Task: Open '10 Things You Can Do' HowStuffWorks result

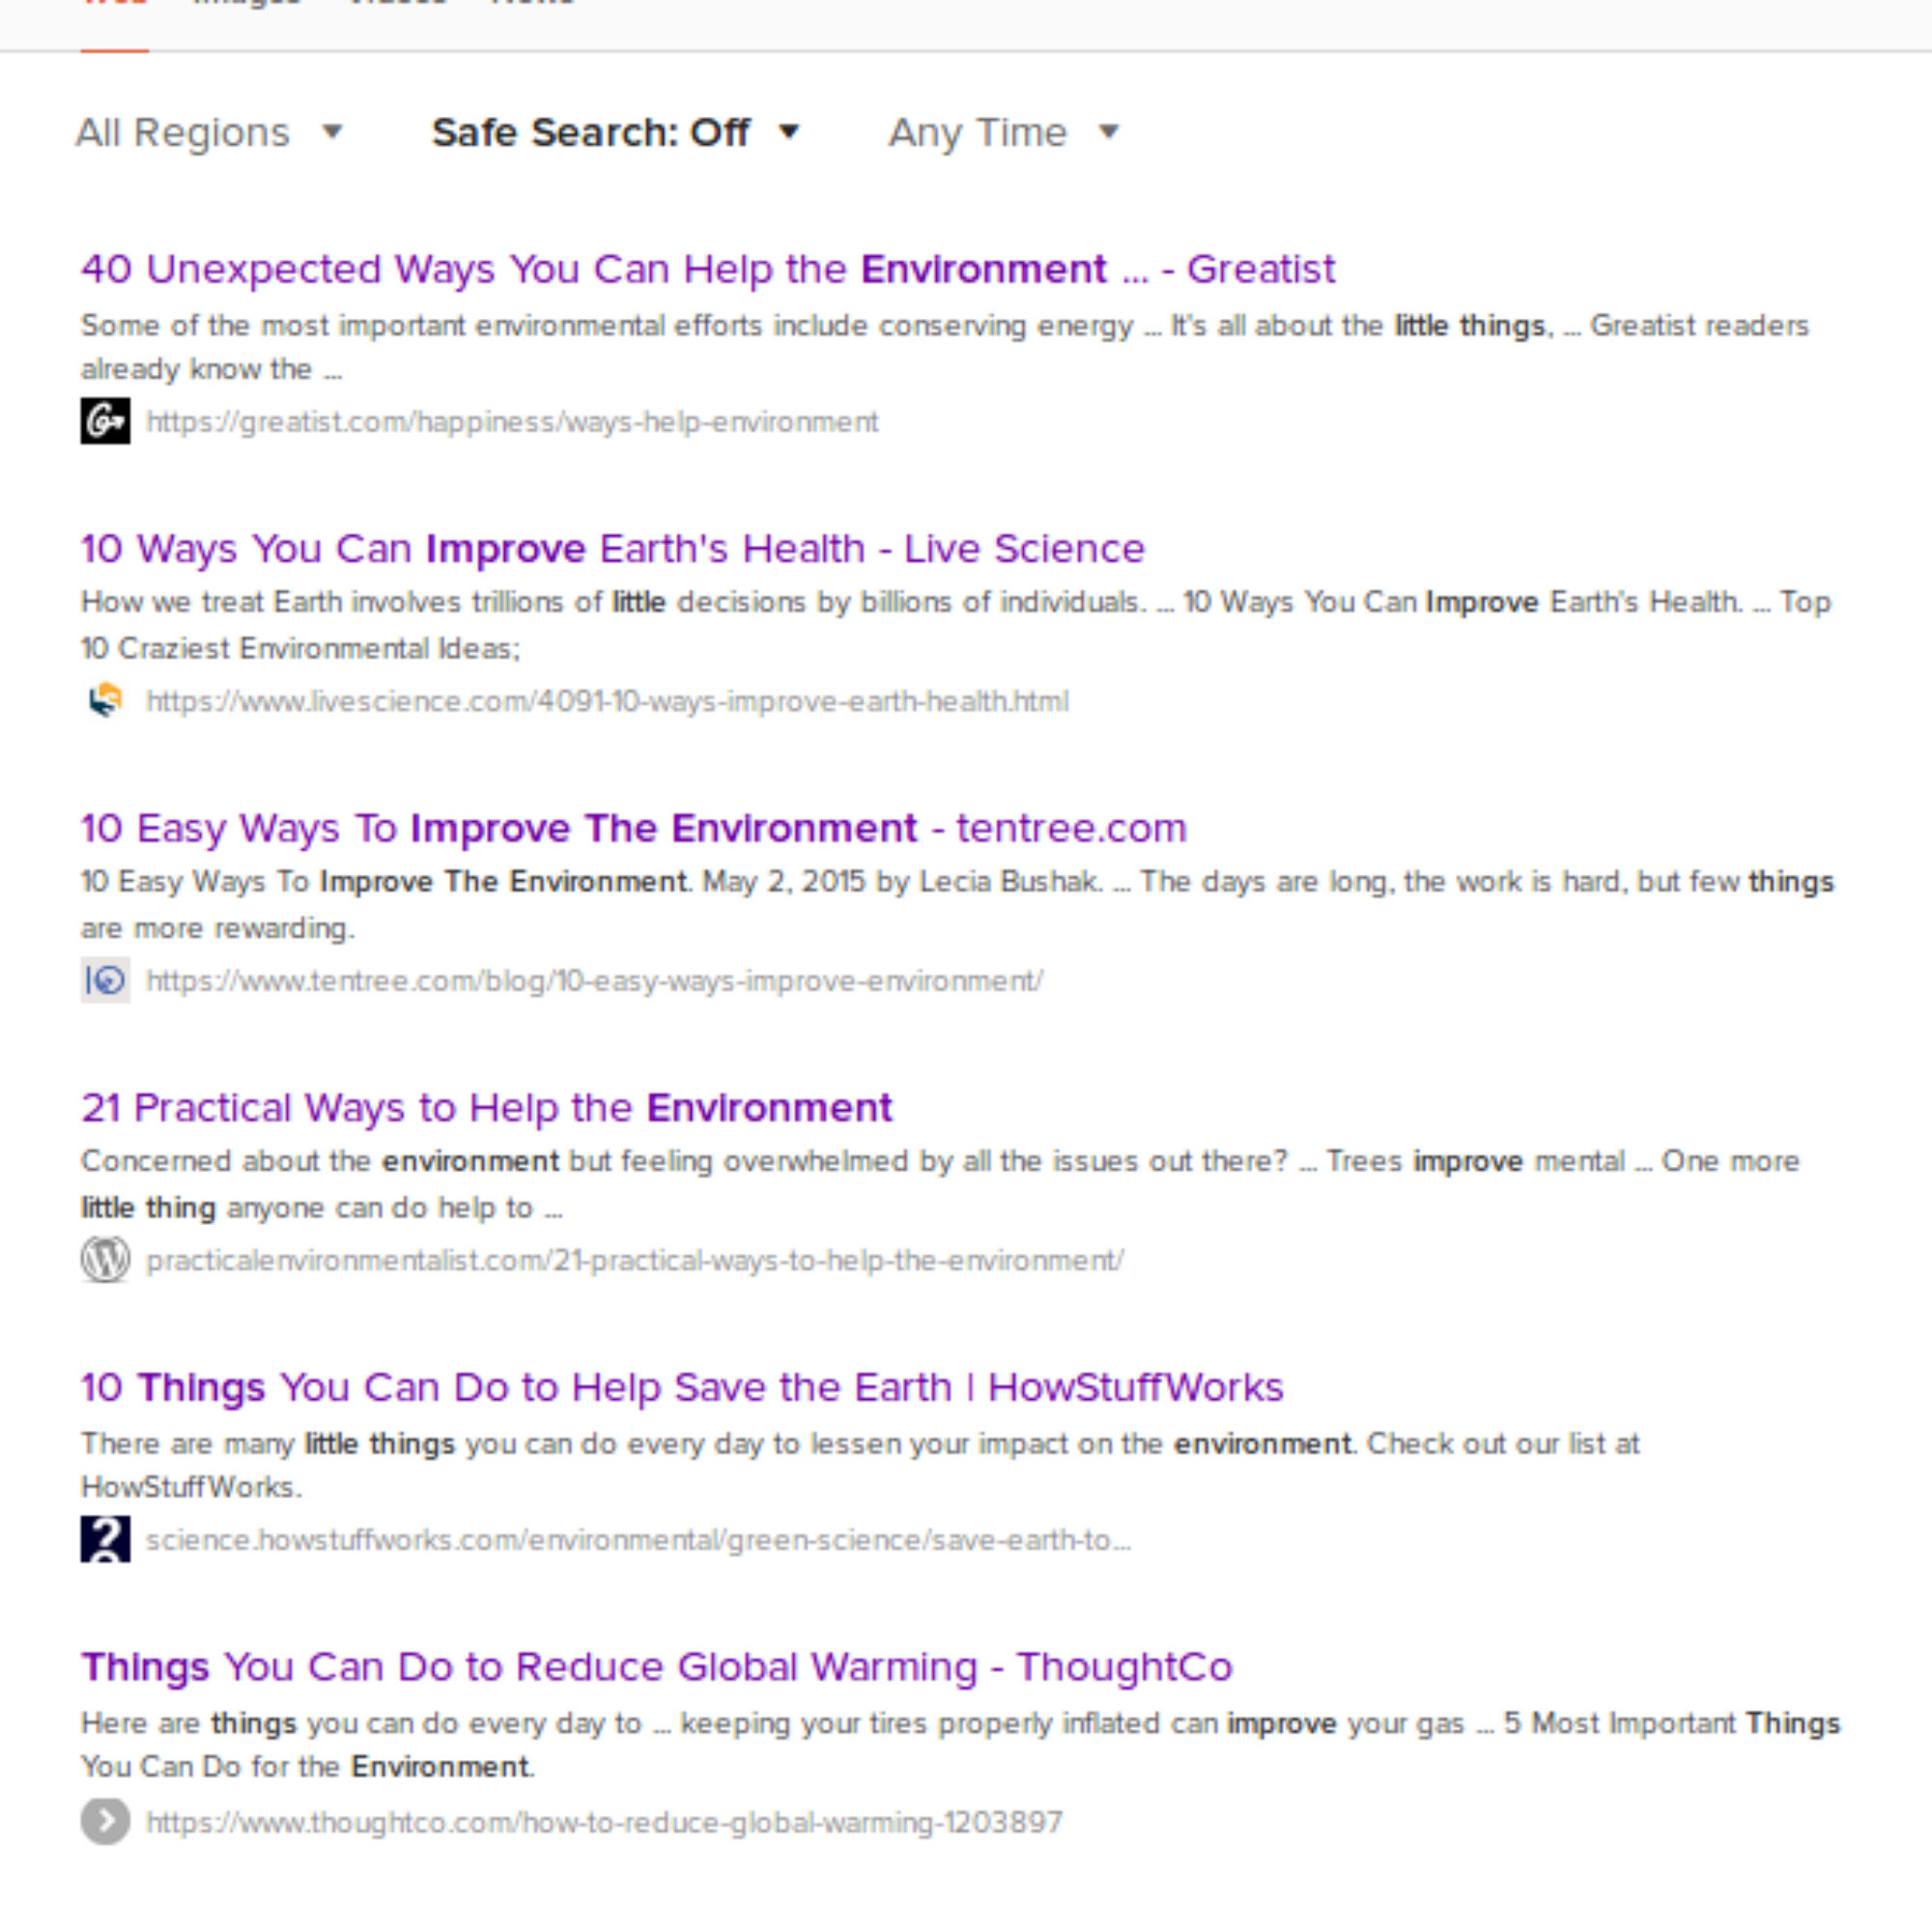Action: pyautogui.click(x=682, y=1387)
